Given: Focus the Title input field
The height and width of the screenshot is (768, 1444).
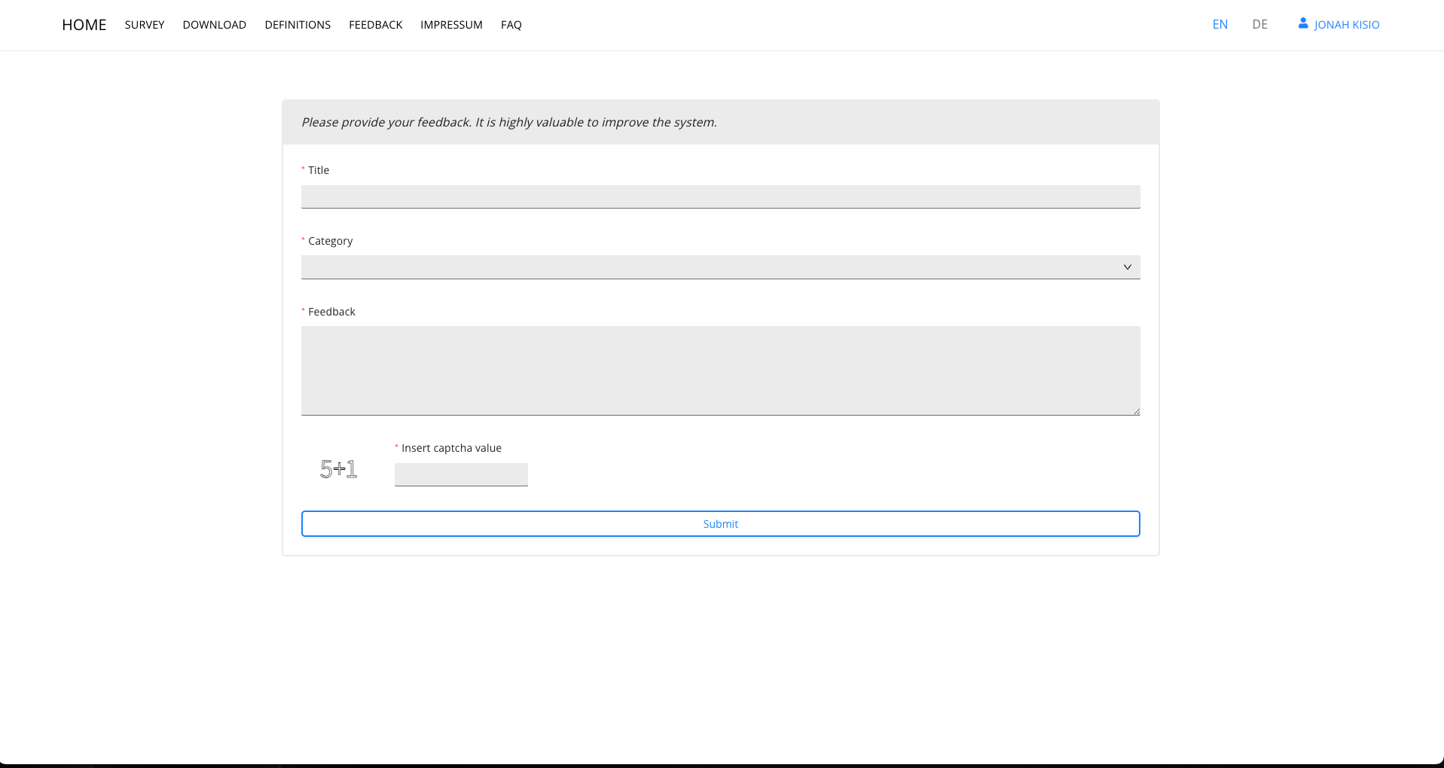Looking at the screenshot, I should 720,197.
